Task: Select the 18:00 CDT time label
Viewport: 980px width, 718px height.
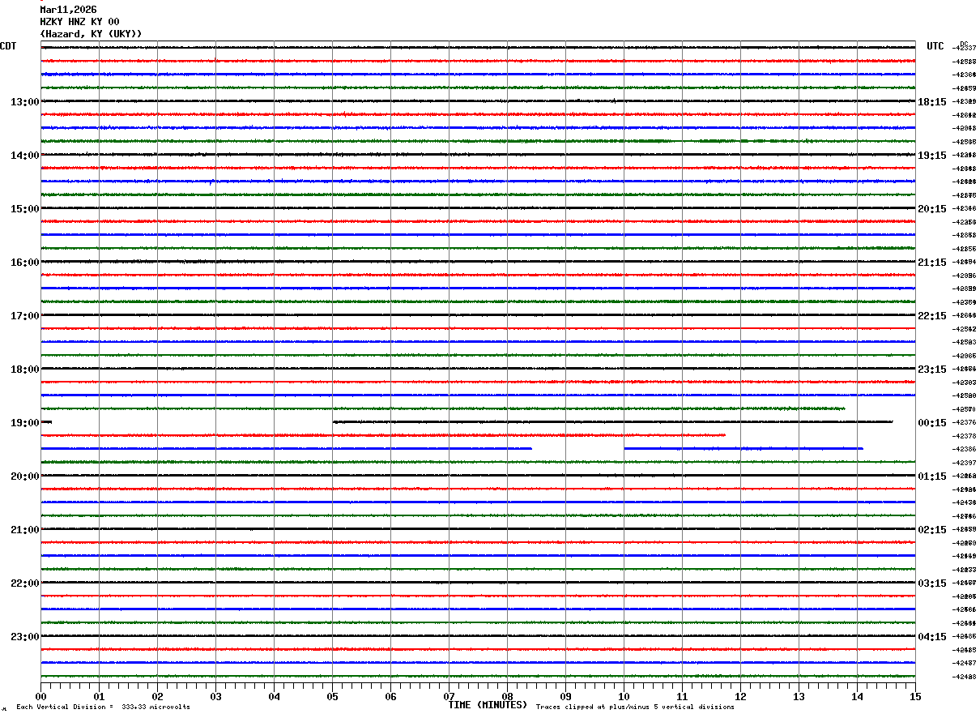Action: point(24,370)
